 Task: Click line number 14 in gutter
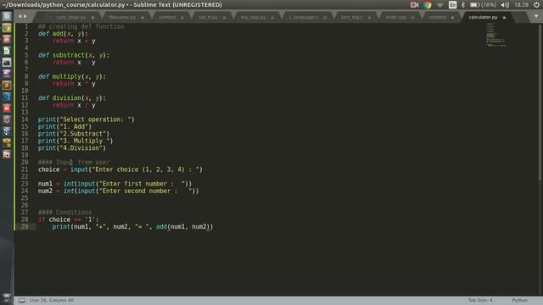pos(25,119)
